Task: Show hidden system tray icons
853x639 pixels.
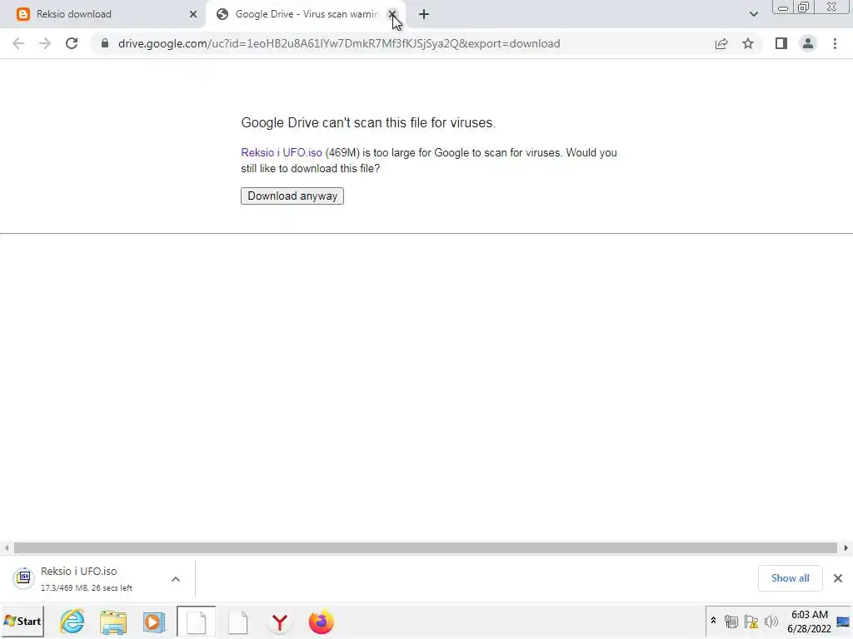Action: click(713, 621)
